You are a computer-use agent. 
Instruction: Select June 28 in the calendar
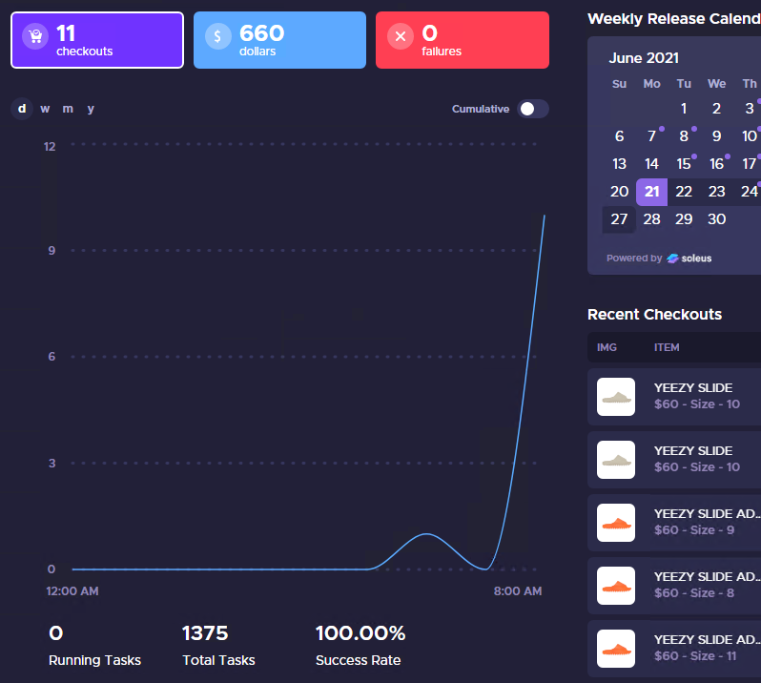pos(651,219)
